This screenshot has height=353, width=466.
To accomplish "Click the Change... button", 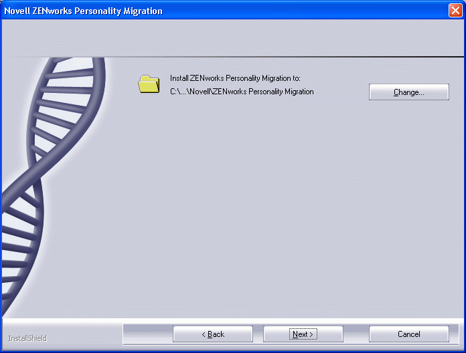I will (x=408, y=92).
